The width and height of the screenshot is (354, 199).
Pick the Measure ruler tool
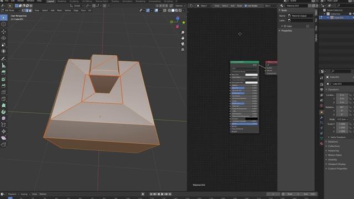click(4, 65)
